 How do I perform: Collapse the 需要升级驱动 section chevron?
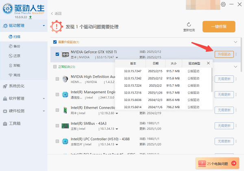[x=235, y=42]
